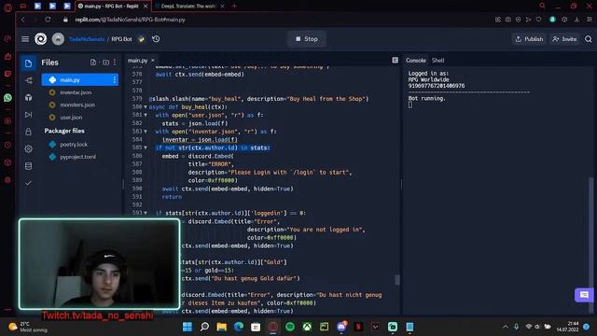Open File Explorer from taskbar
The width and height of the screenshot is (597, 336).
tap(222, 327)
